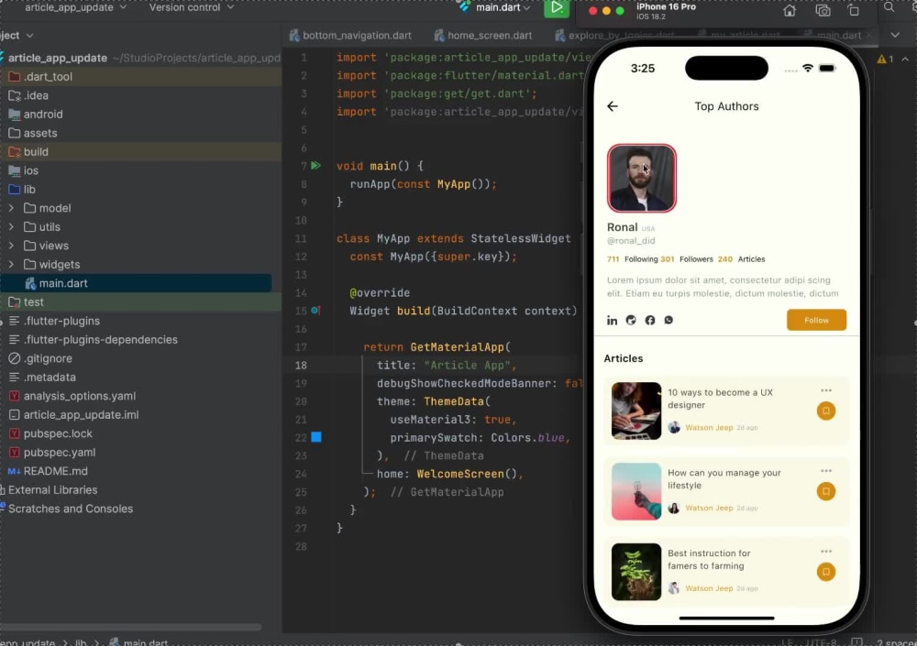Open analysis_options.yaml file
Image resolution: width=917 pixels, height=646 pixels.
(x=79, y=397)
